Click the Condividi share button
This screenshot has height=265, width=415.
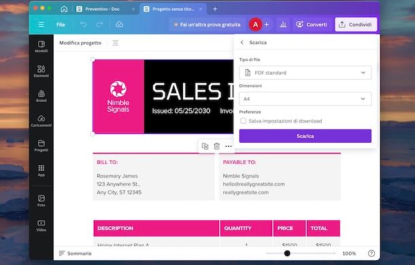point(356,24)
